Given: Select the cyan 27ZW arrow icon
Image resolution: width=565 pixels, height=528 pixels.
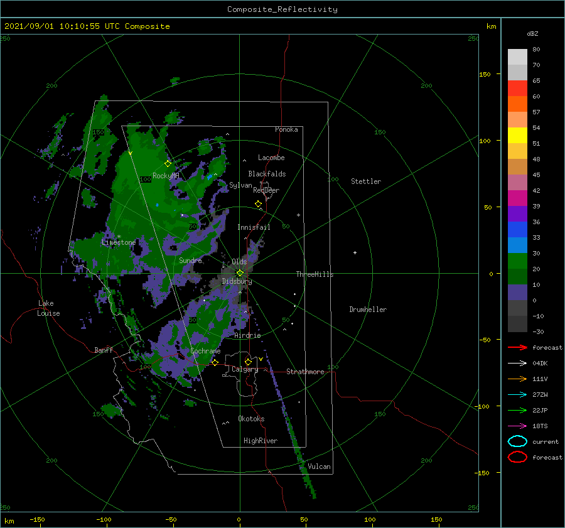Looking at the screenshot, I should pyautogui.click(x=517, y=395).
